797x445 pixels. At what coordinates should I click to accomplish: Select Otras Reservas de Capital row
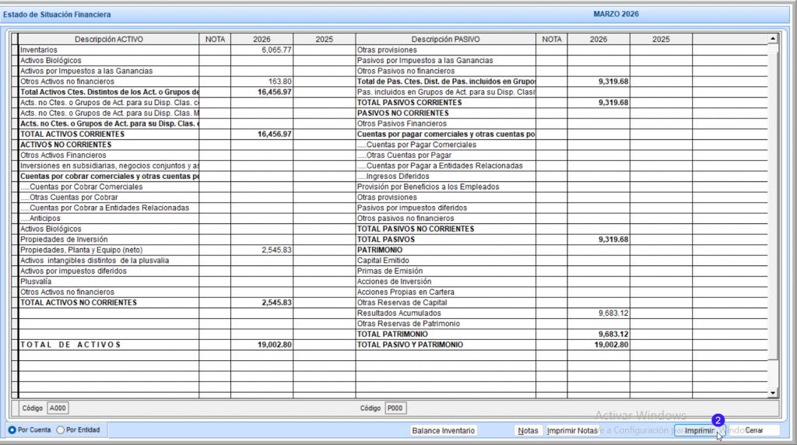[446, 303]
